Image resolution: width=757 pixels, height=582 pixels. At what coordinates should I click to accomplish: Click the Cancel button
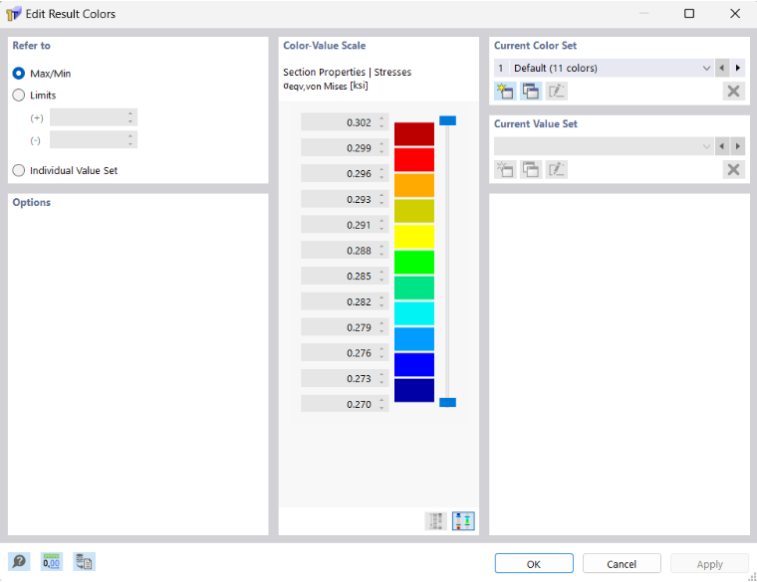pos(622,563)
